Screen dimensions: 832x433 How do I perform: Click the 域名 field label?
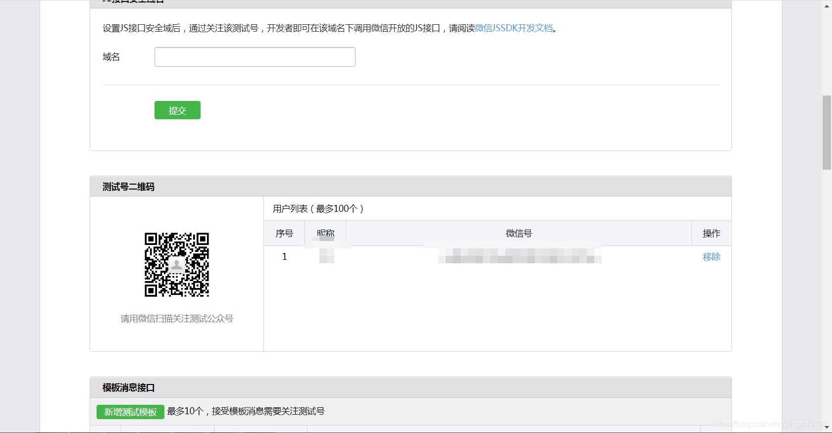tap(111, 57)
